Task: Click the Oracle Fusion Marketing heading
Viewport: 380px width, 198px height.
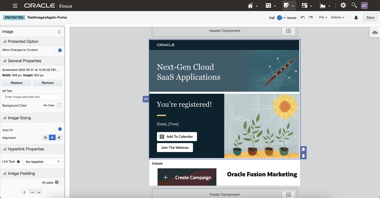Action: [x=262, y=174]
